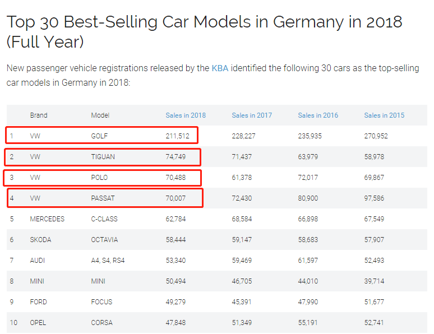Click the 270,952 Golf 2015 figure

[x=376, y=136]
